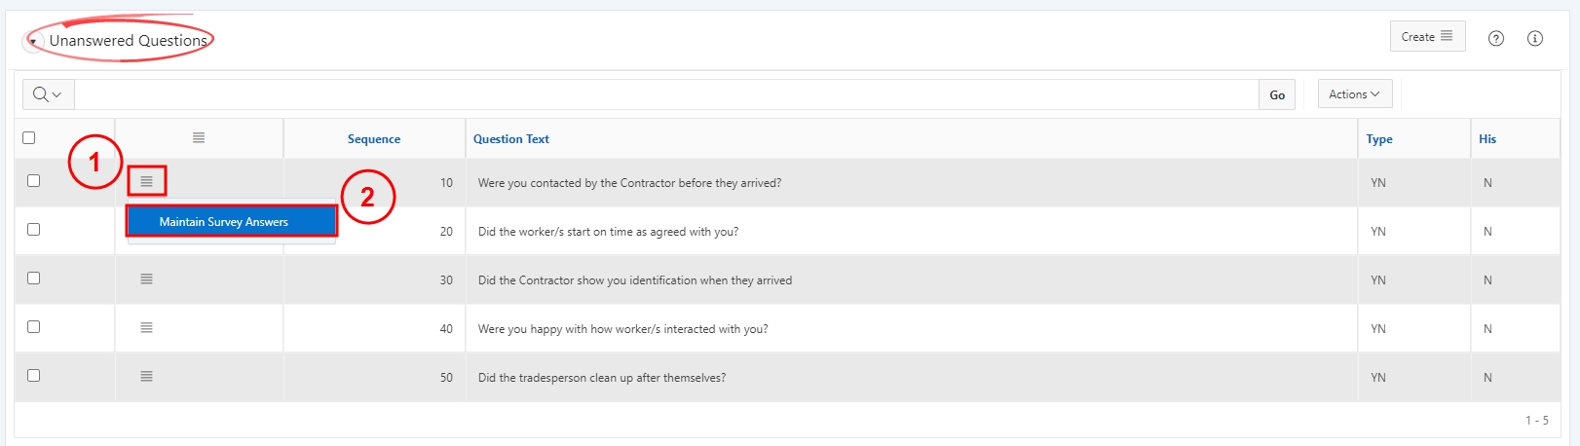Open row menu icon for sequence 40
1580x446 pixels.
click(x=146, y=327)
